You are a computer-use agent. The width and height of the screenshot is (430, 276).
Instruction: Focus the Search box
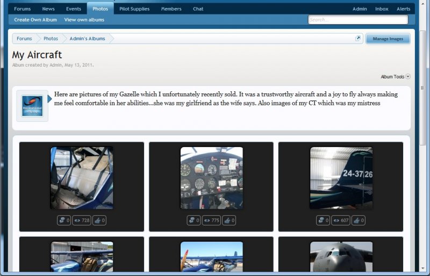click(x=358, y=20)
